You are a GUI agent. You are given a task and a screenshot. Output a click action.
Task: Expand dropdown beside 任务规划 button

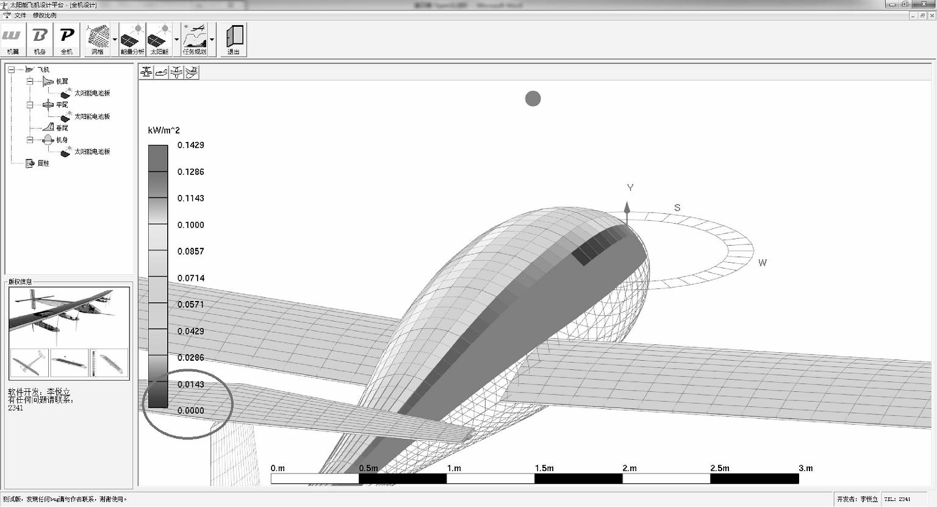point(212,40)
